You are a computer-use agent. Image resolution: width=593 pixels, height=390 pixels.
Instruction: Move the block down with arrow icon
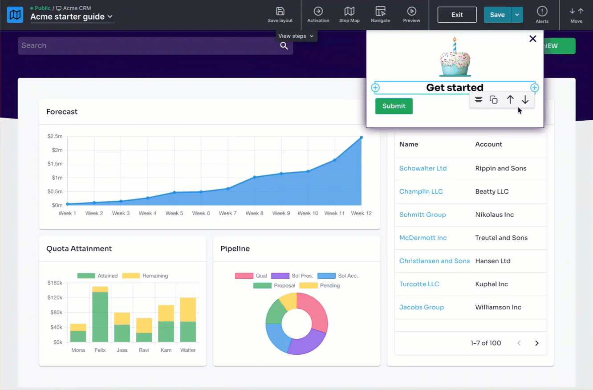tap(525, 100)
